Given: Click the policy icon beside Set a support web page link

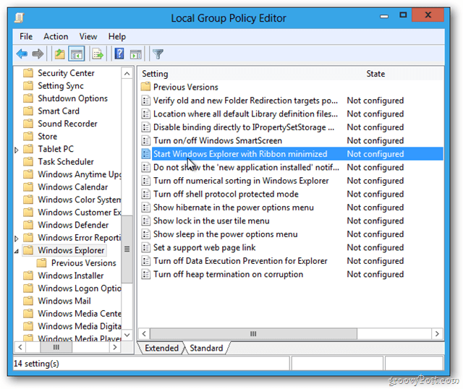Looking at the screenshot, I should pyautogui.click(x=145, y=247).
